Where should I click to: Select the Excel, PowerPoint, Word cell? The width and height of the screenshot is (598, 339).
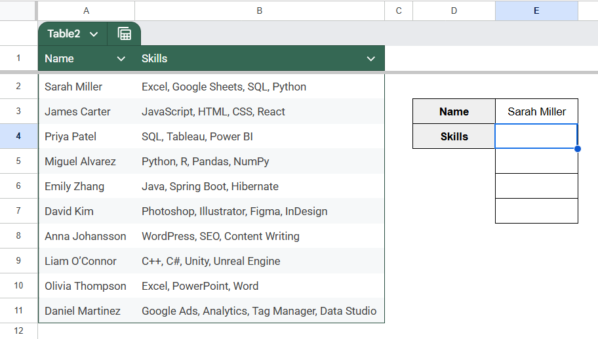pos(260,286)
